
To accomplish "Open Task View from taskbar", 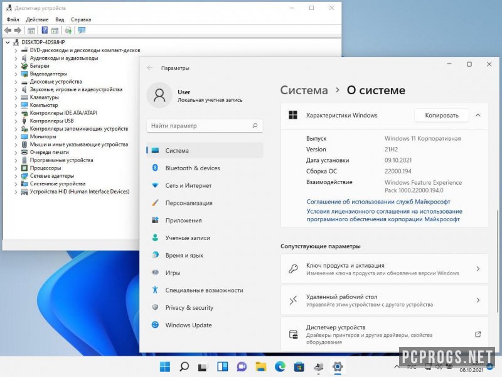I will click(203, 366).
